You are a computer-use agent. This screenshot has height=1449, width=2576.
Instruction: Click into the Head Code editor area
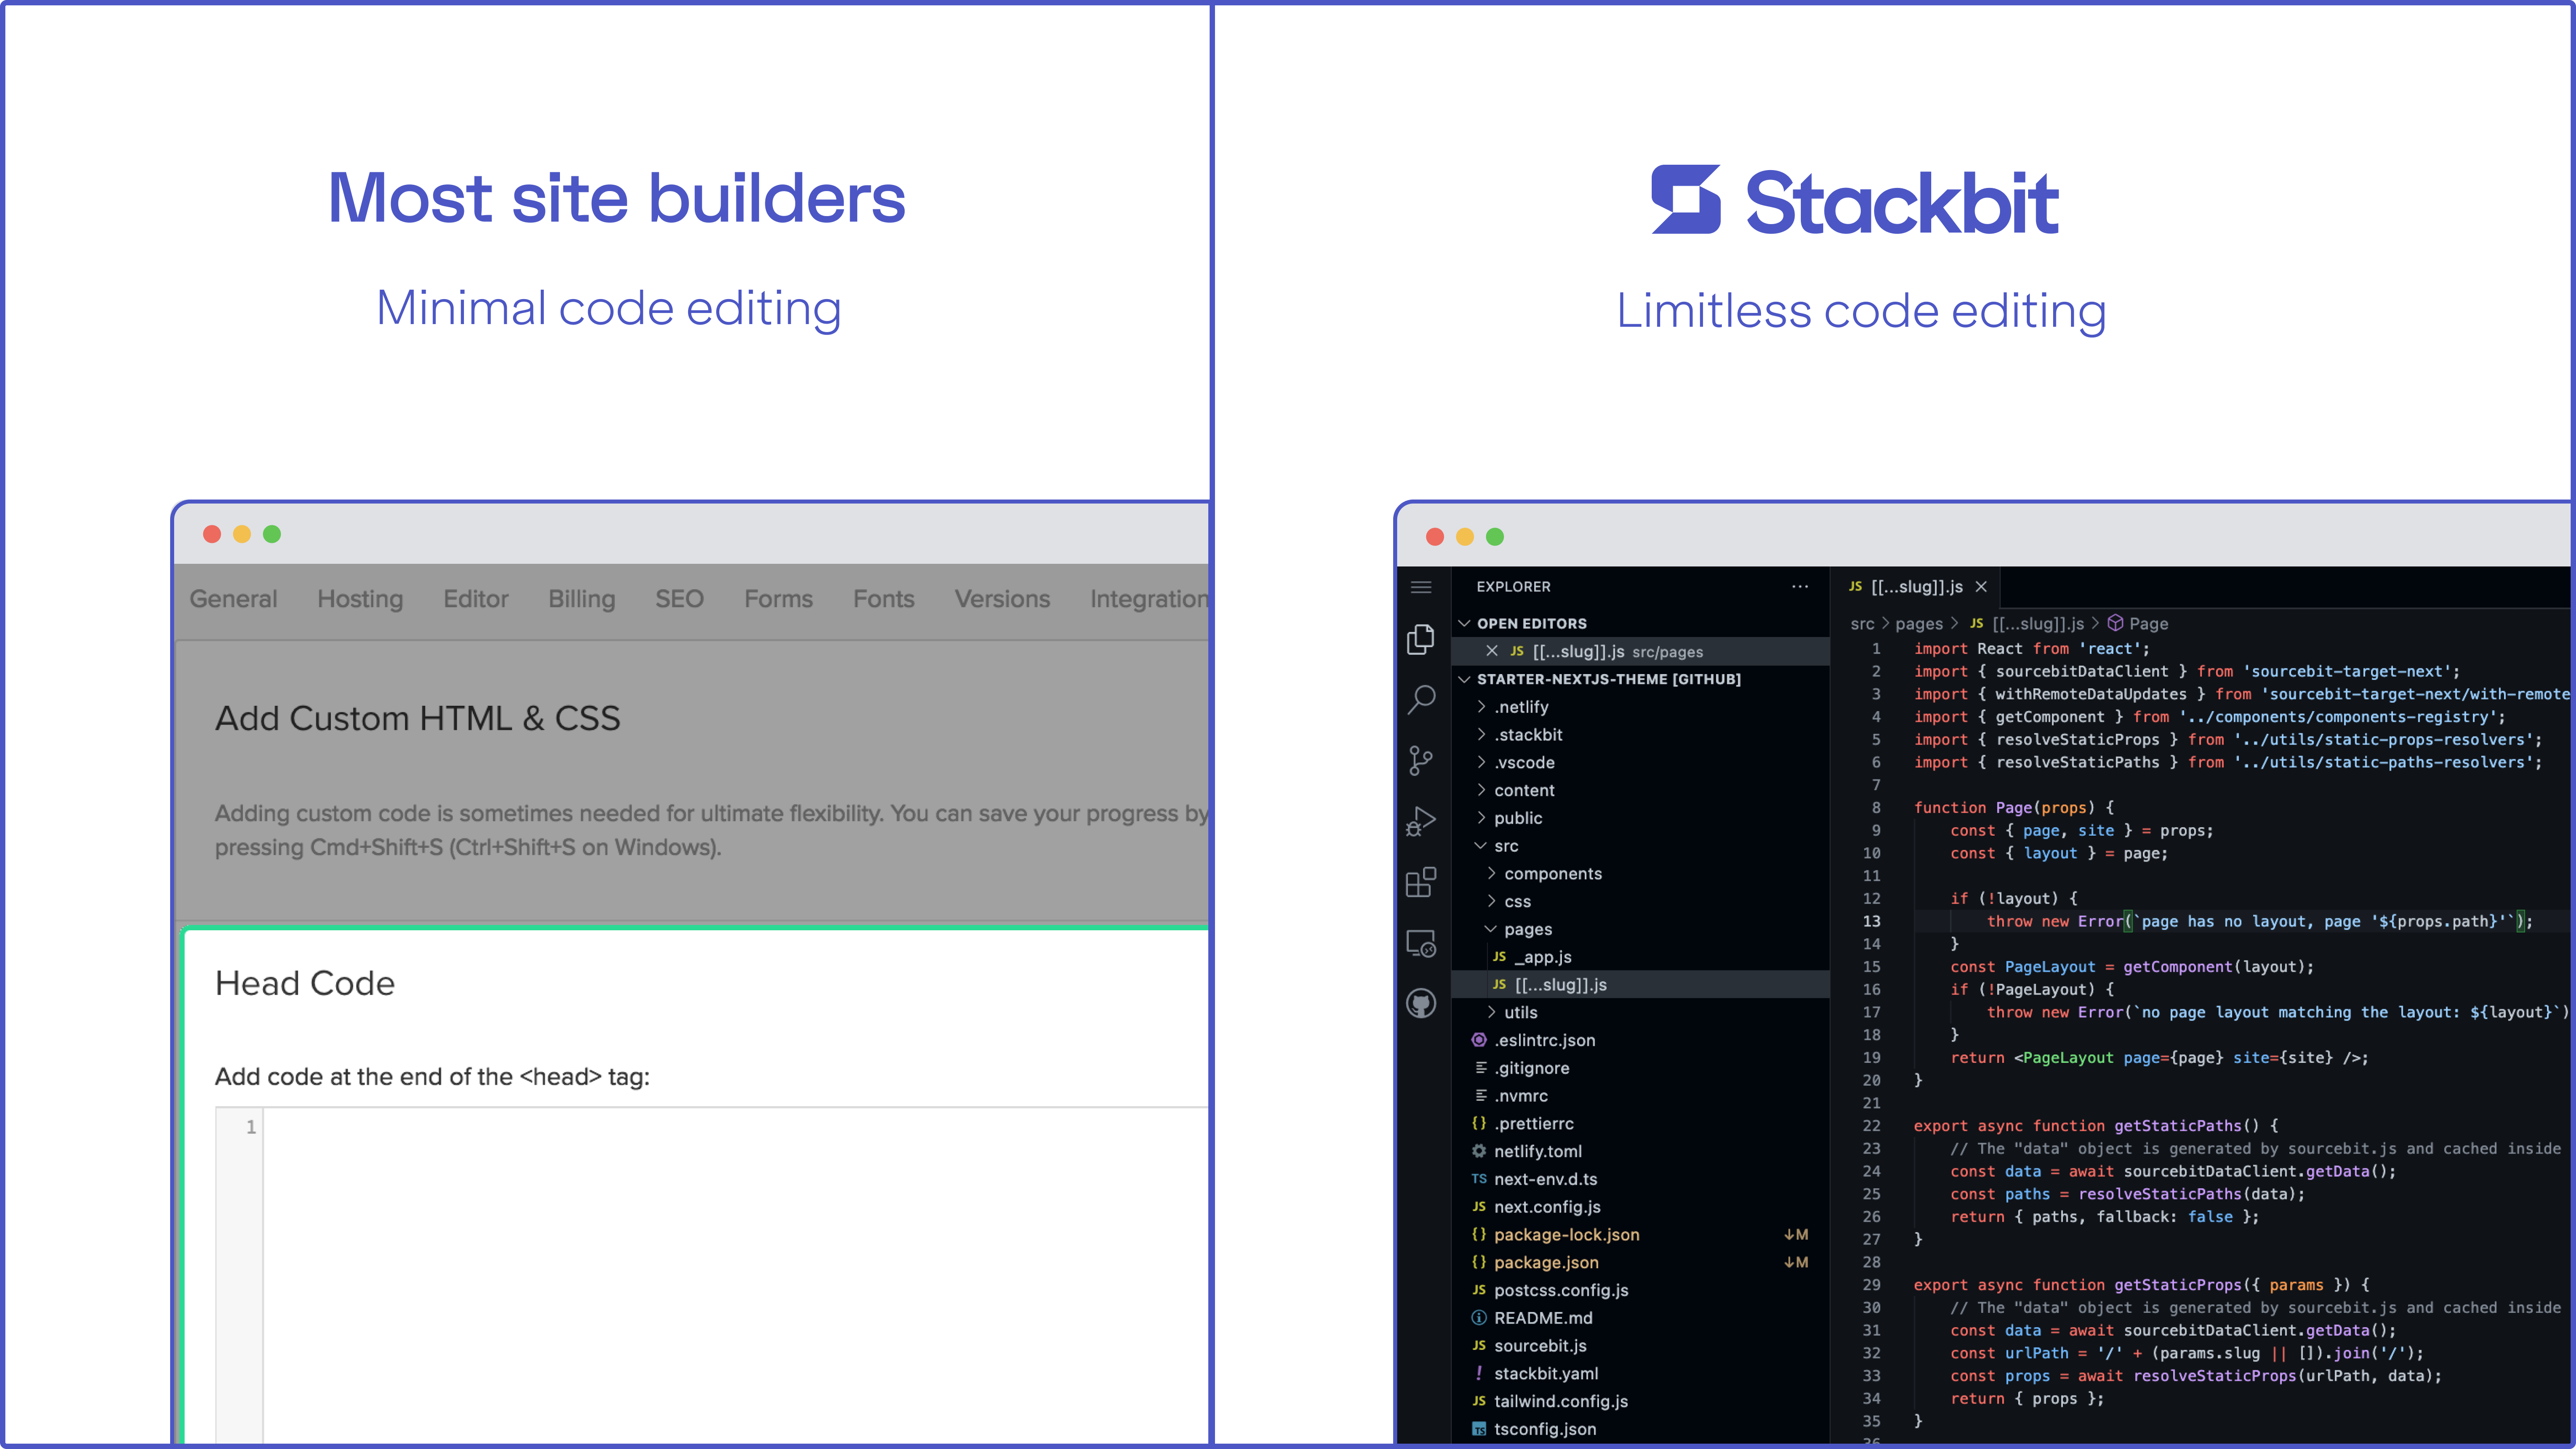[x=735, y=1275]
